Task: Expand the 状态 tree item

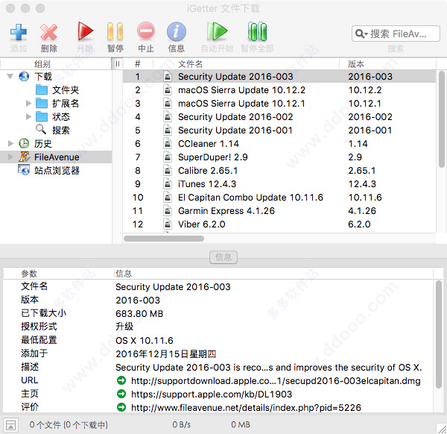Action: tap(28, 117)
